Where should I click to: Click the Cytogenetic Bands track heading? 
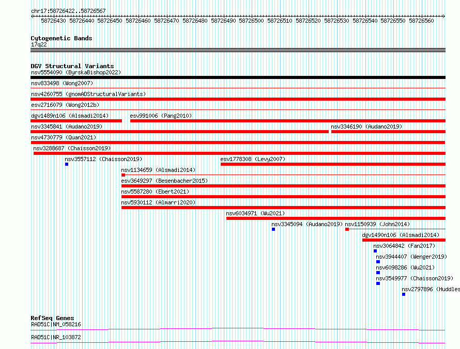[62, 38]
